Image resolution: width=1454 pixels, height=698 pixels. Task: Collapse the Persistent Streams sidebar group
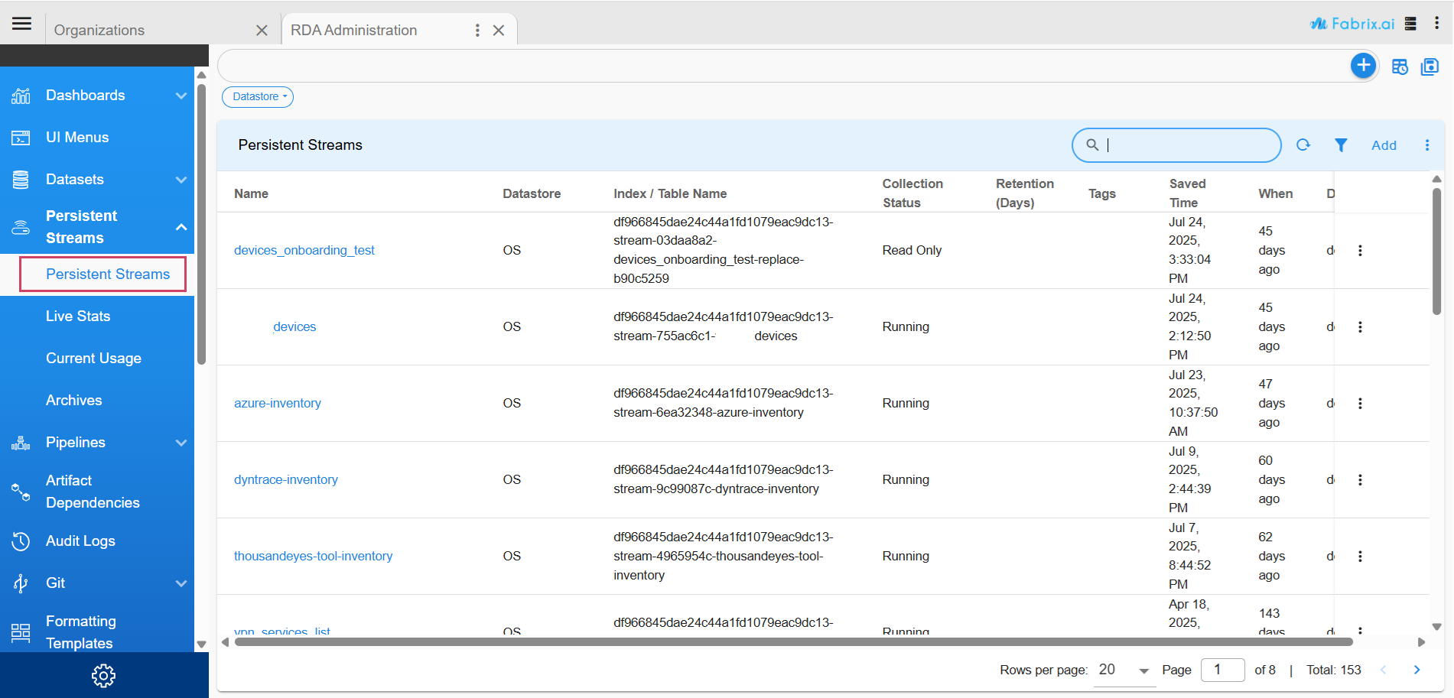181,227
